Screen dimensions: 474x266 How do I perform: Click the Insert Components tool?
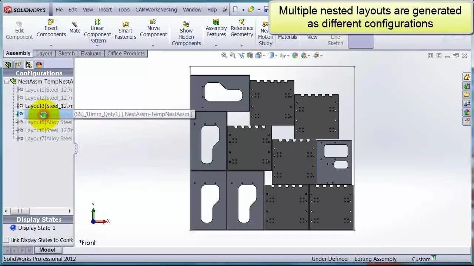51,28
